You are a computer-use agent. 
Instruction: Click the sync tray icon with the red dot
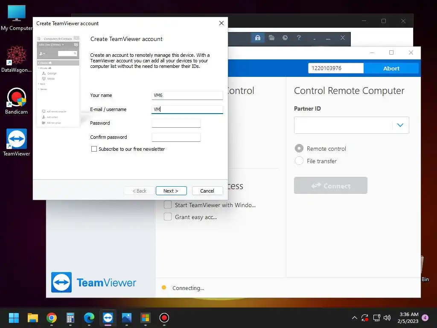coord(365,318)
